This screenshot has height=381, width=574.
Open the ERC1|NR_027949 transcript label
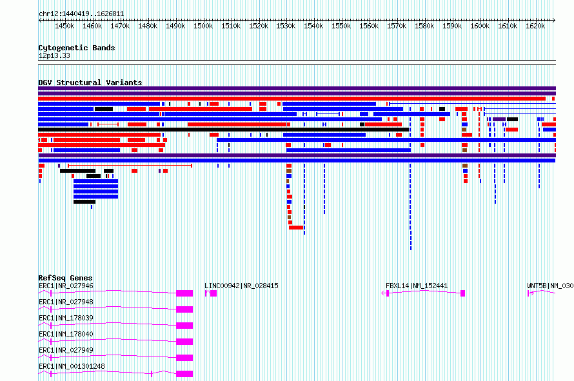(x=66, y=350)
